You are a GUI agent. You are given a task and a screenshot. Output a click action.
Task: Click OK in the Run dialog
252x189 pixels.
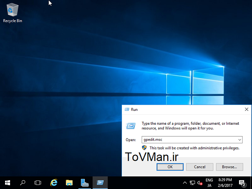[170, 167]
